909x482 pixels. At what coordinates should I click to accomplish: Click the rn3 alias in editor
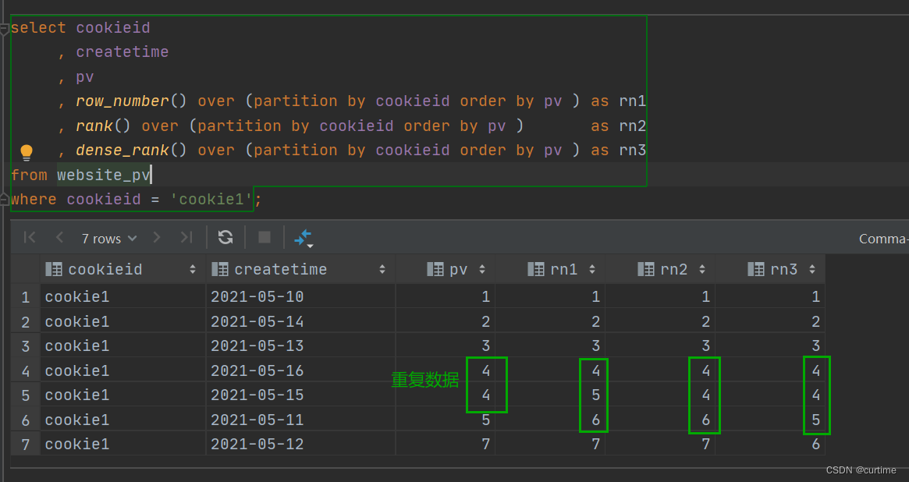pos(633,151)
